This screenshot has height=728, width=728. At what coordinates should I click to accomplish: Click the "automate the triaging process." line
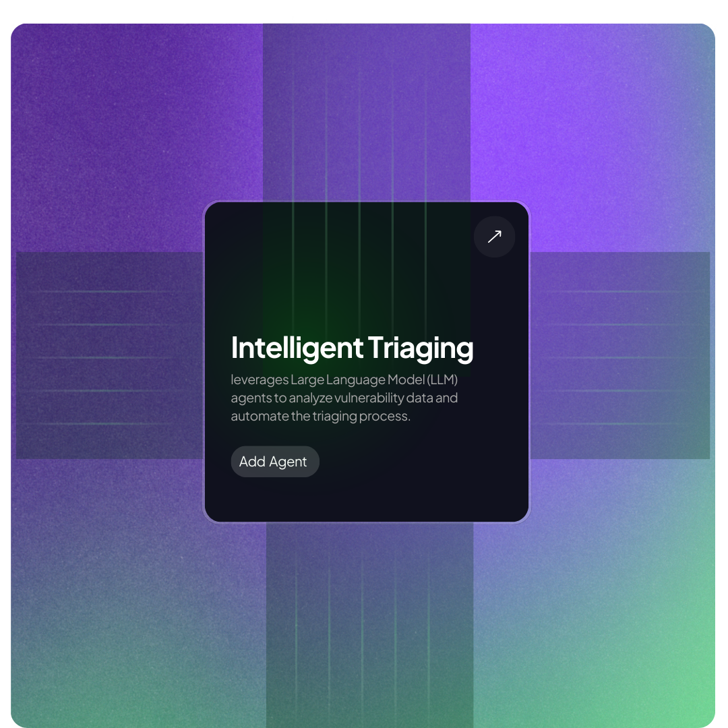coord(320,416)
